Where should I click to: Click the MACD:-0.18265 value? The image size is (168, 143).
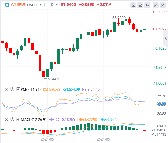62,119
